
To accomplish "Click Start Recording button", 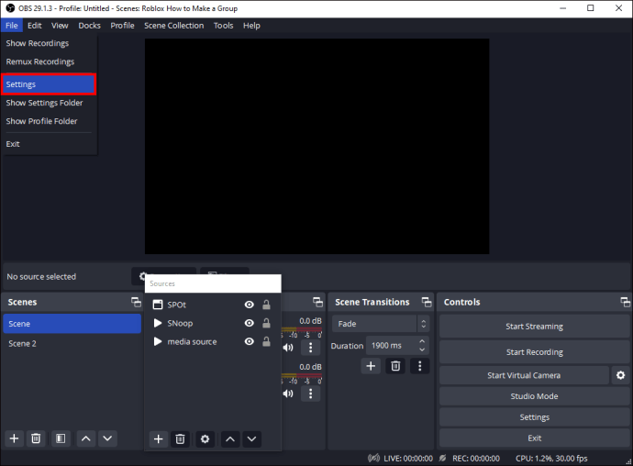I will [x=535, y=352].
